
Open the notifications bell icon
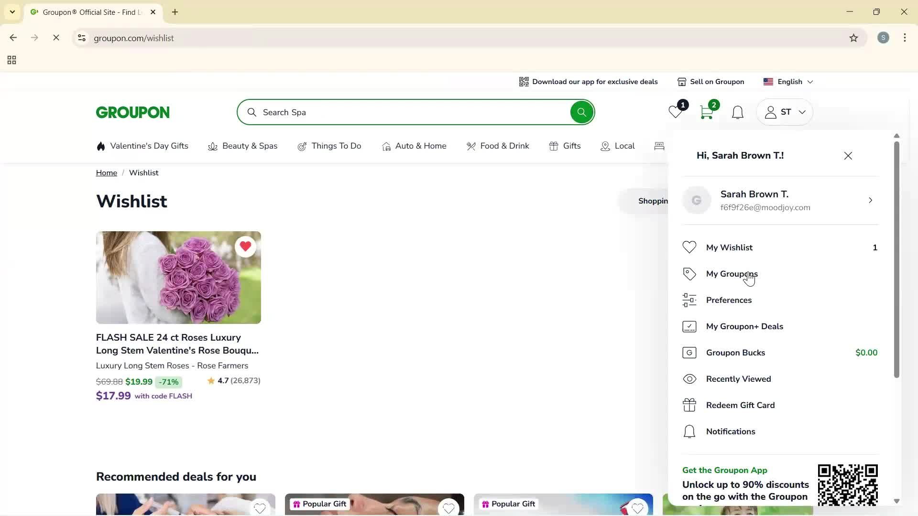tap(737, 112)
